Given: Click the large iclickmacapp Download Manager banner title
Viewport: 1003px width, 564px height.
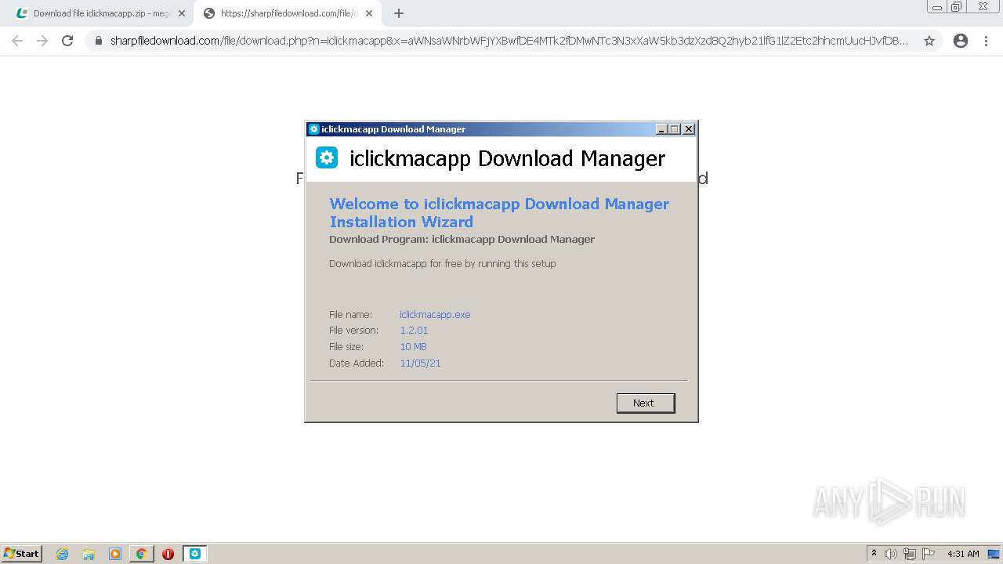Looking at the screenshot, I should (x=507, y=158).
